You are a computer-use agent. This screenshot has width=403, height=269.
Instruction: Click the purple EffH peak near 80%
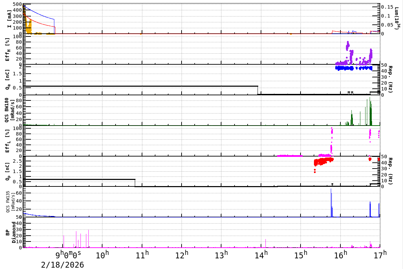point(348,45)
